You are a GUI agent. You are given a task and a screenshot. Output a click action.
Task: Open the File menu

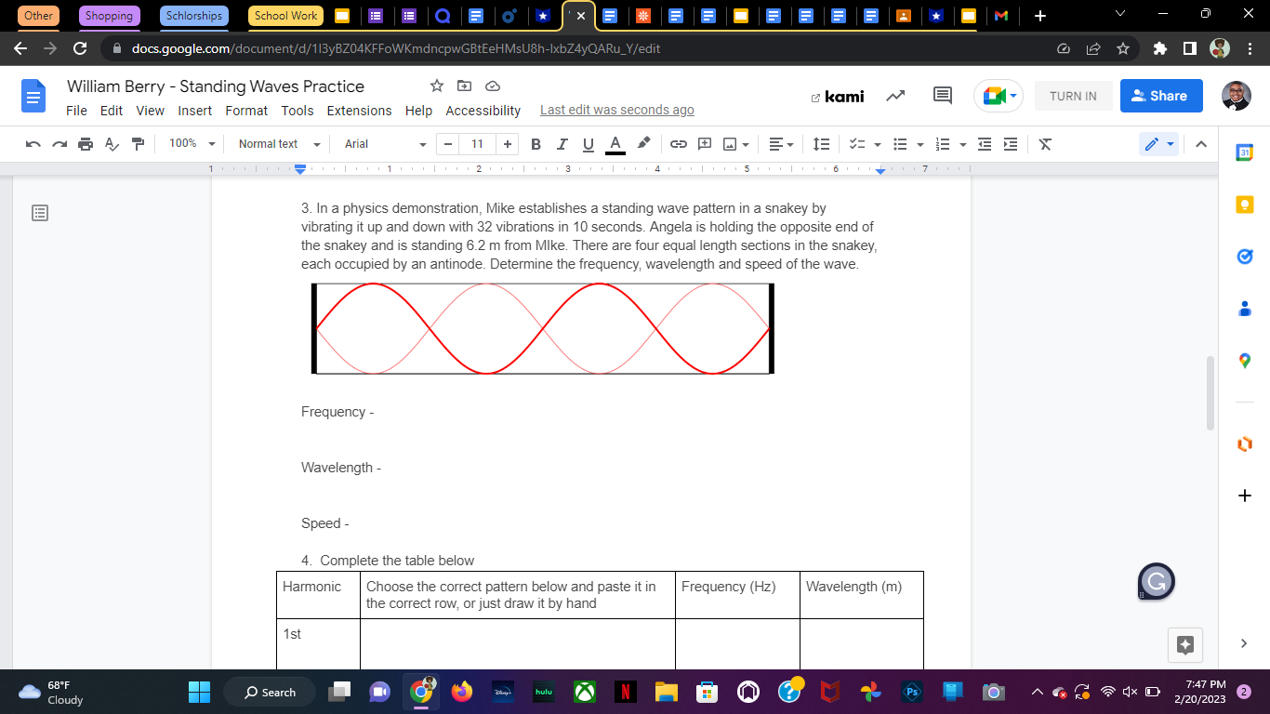click(x=77, y=111)
